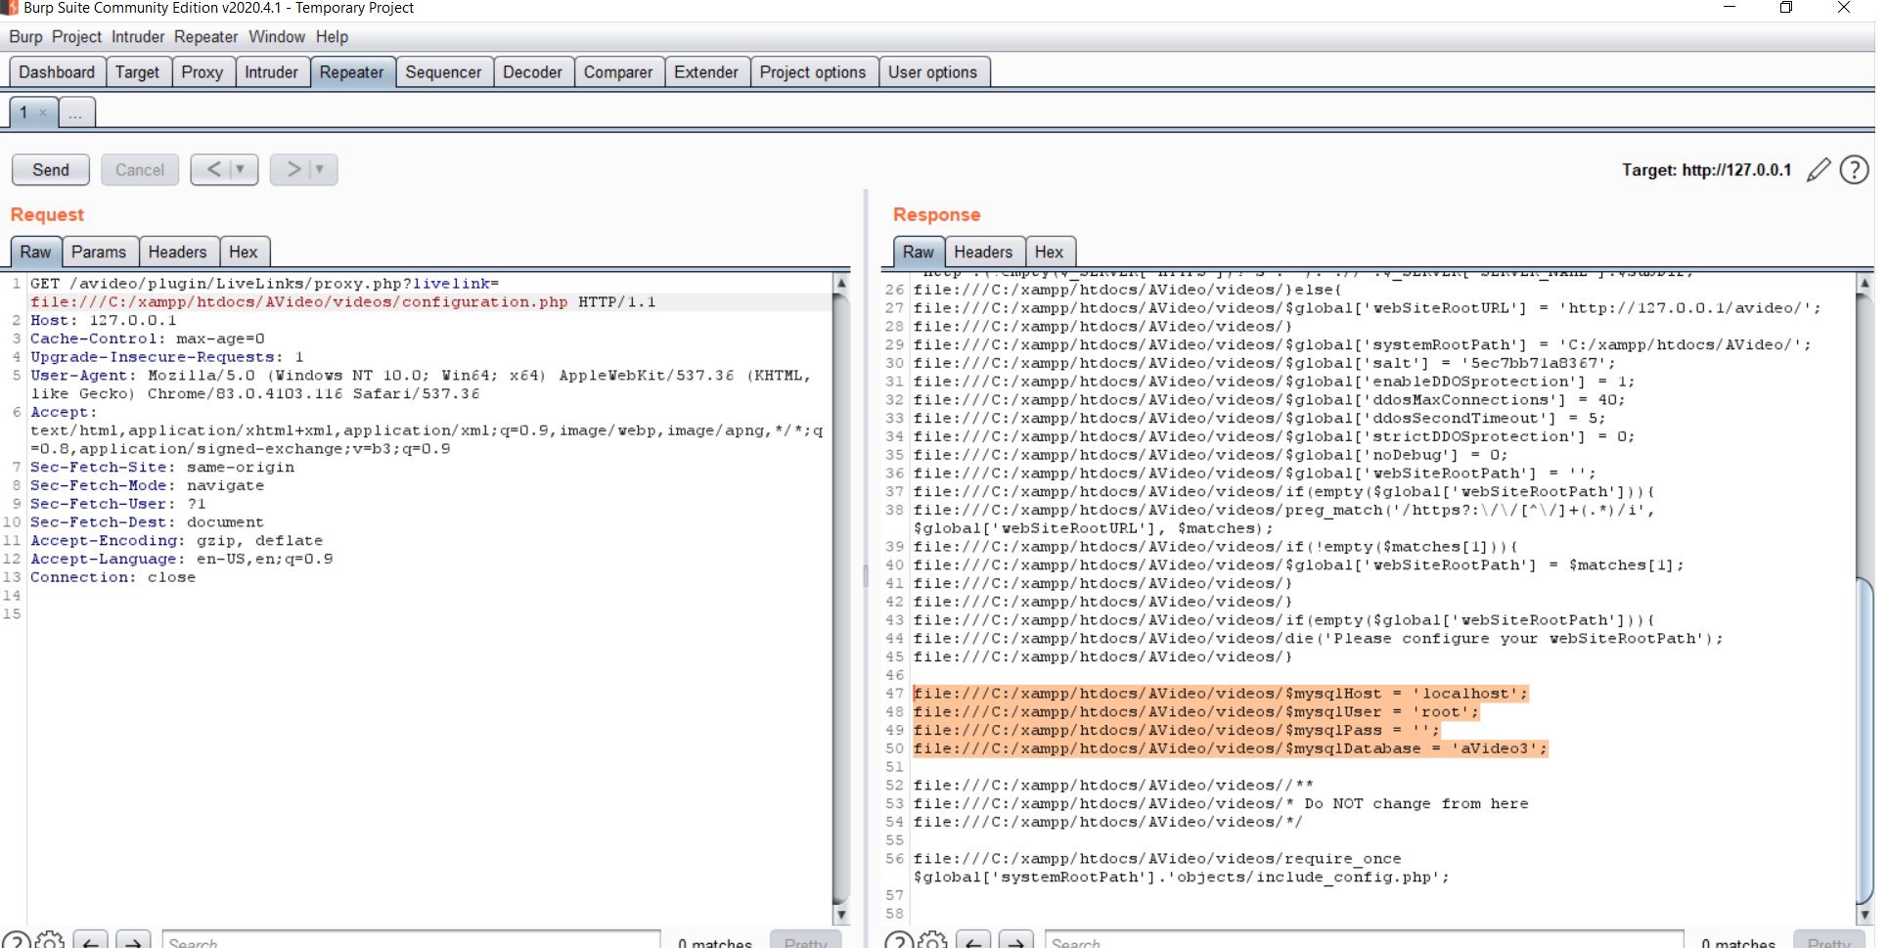The width and height of the screenshot is (1887, 948).
Task: Click the highlighted $mysqlHost = 'localhost' line
Action: click(x=1221, y=694)
